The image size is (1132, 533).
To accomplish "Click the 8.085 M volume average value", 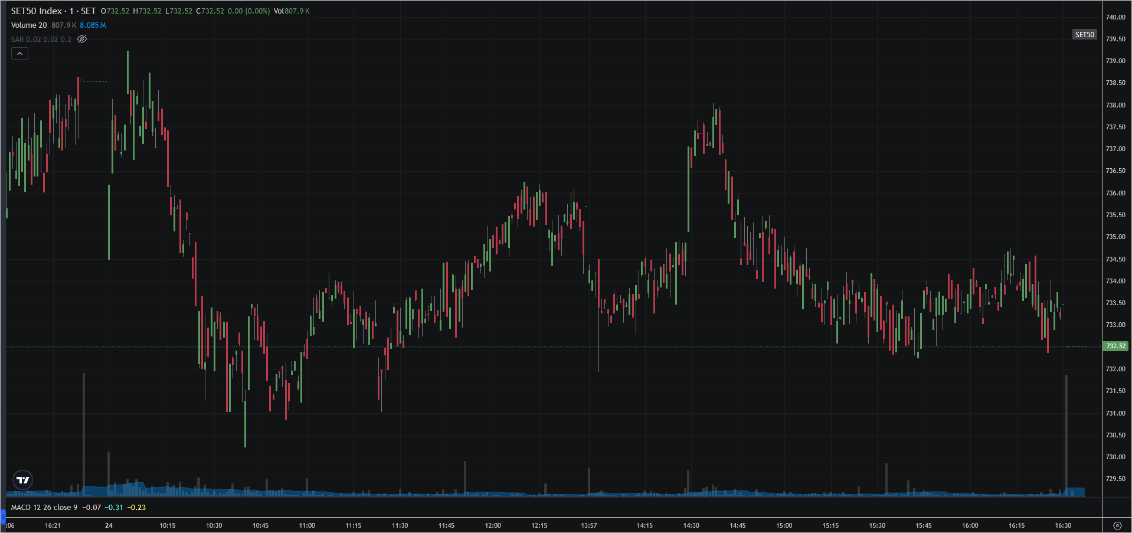I will tap(93, 25).
